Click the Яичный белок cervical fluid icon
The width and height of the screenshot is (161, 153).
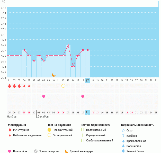point(123,151)
